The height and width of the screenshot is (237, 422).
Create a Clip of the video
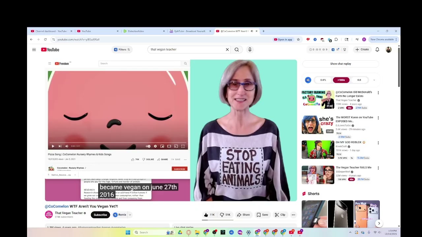280,215
